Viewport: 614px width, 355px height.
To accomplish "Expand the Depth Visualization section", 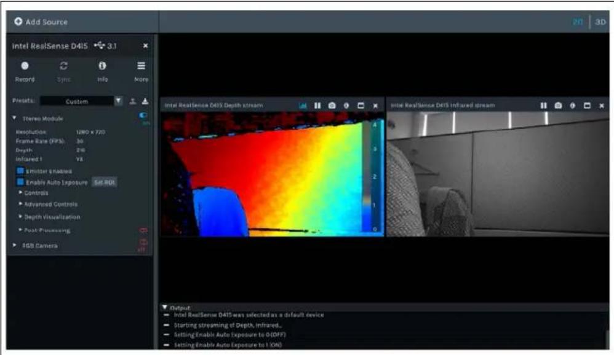I will pyautogui.click(x=20, y=216).
